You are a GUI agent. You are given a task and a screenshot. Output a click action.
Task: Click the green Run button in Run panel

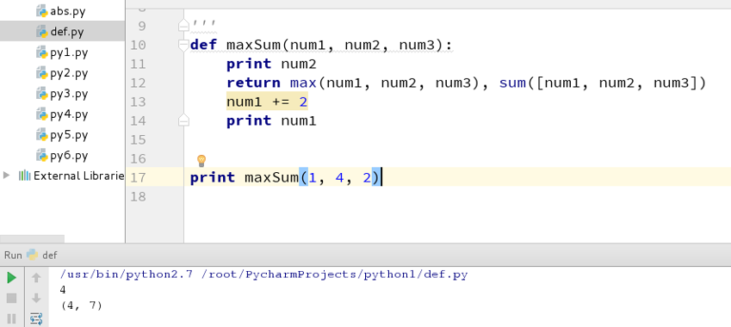(12, 278)
